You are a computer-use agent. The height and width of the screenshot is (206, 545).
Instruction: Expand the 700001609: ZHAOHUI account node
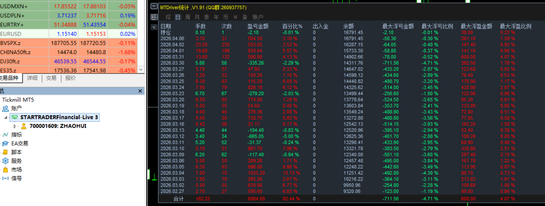tap(15, 126)
